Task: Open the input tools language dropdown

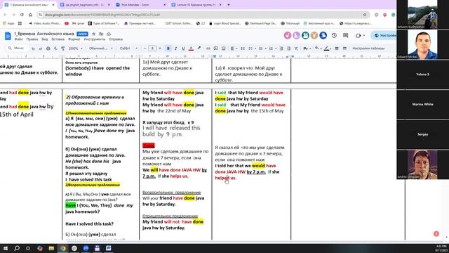Action: 307,48
